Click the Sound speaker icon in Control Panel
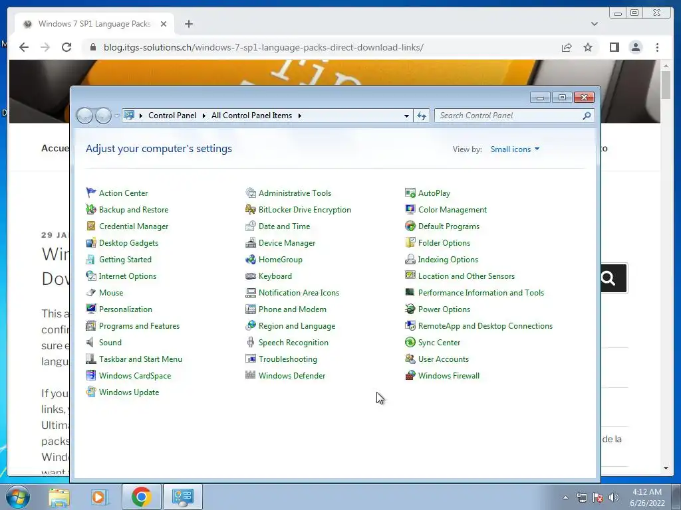This screenshot has height=510, width=681. pyautogui.click(x=90, y=343)
